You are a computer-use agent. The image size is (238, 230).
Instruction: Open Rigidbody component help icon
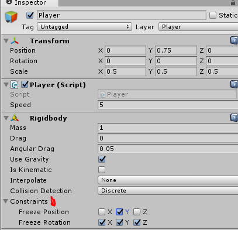point(234,118)
